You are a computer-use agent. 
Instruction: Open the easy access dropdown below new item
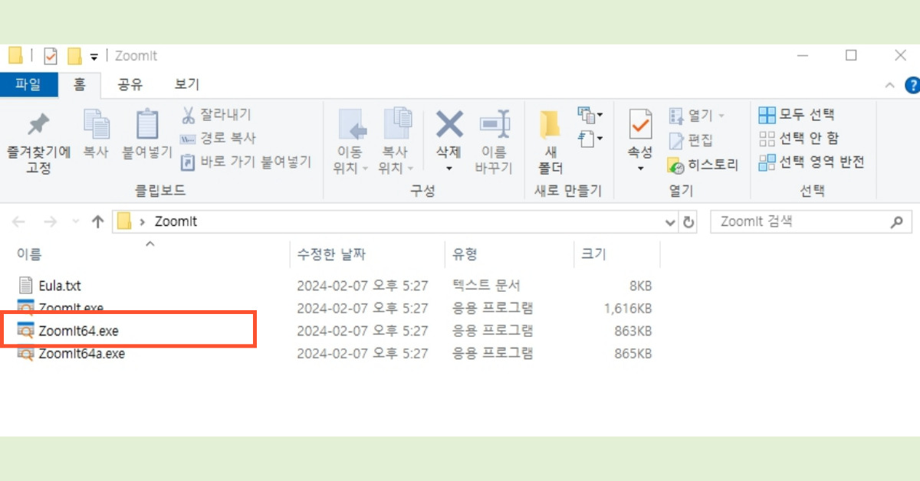[x=590, y=139]
